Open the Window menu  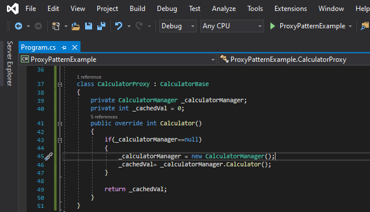click(x=331, y=9)
